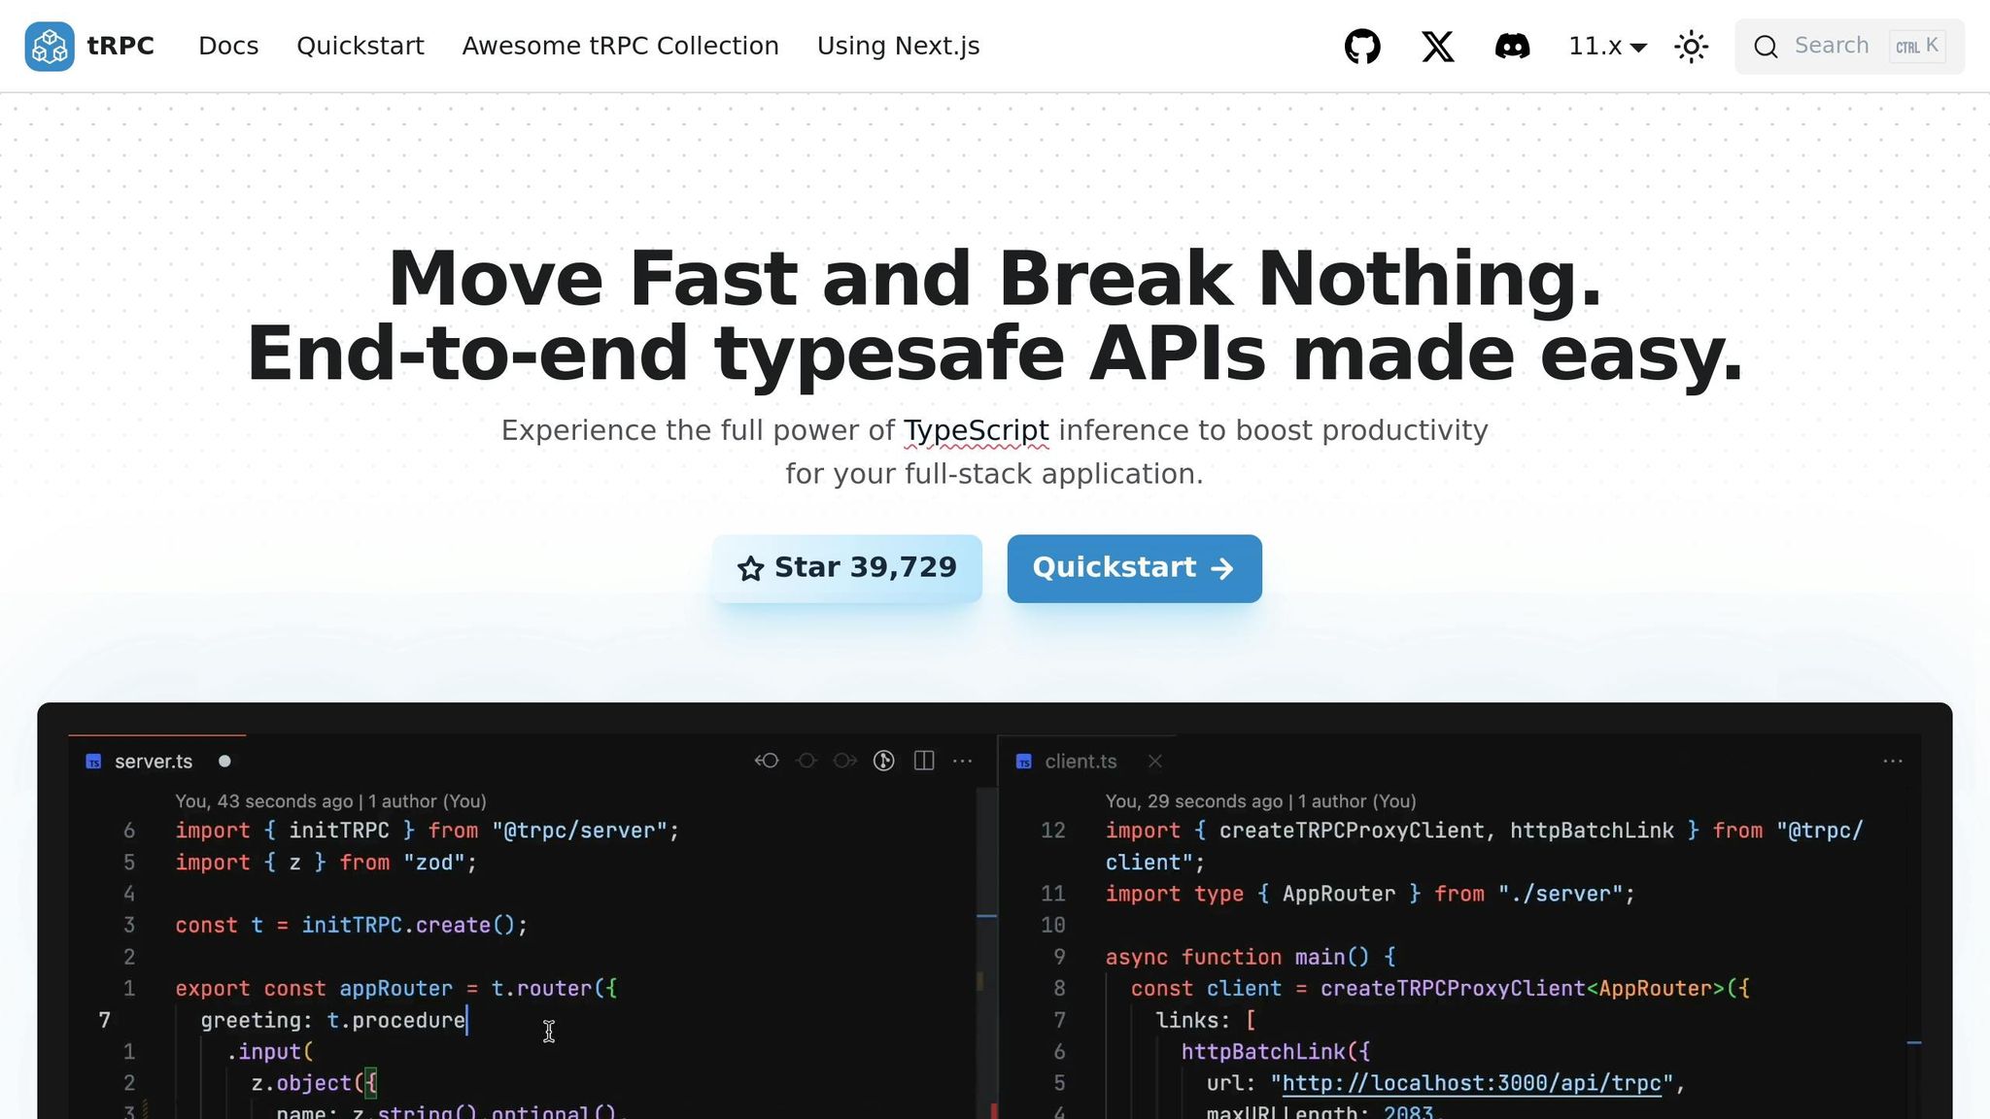Toggle the light/dark theme sun icon

(1692, 47)
